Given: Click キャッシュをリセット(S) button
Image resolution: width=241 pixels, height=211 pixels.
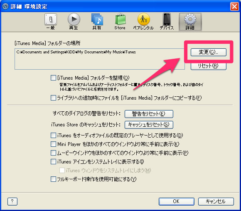Looking at the screenshot, I should (149, 125).
